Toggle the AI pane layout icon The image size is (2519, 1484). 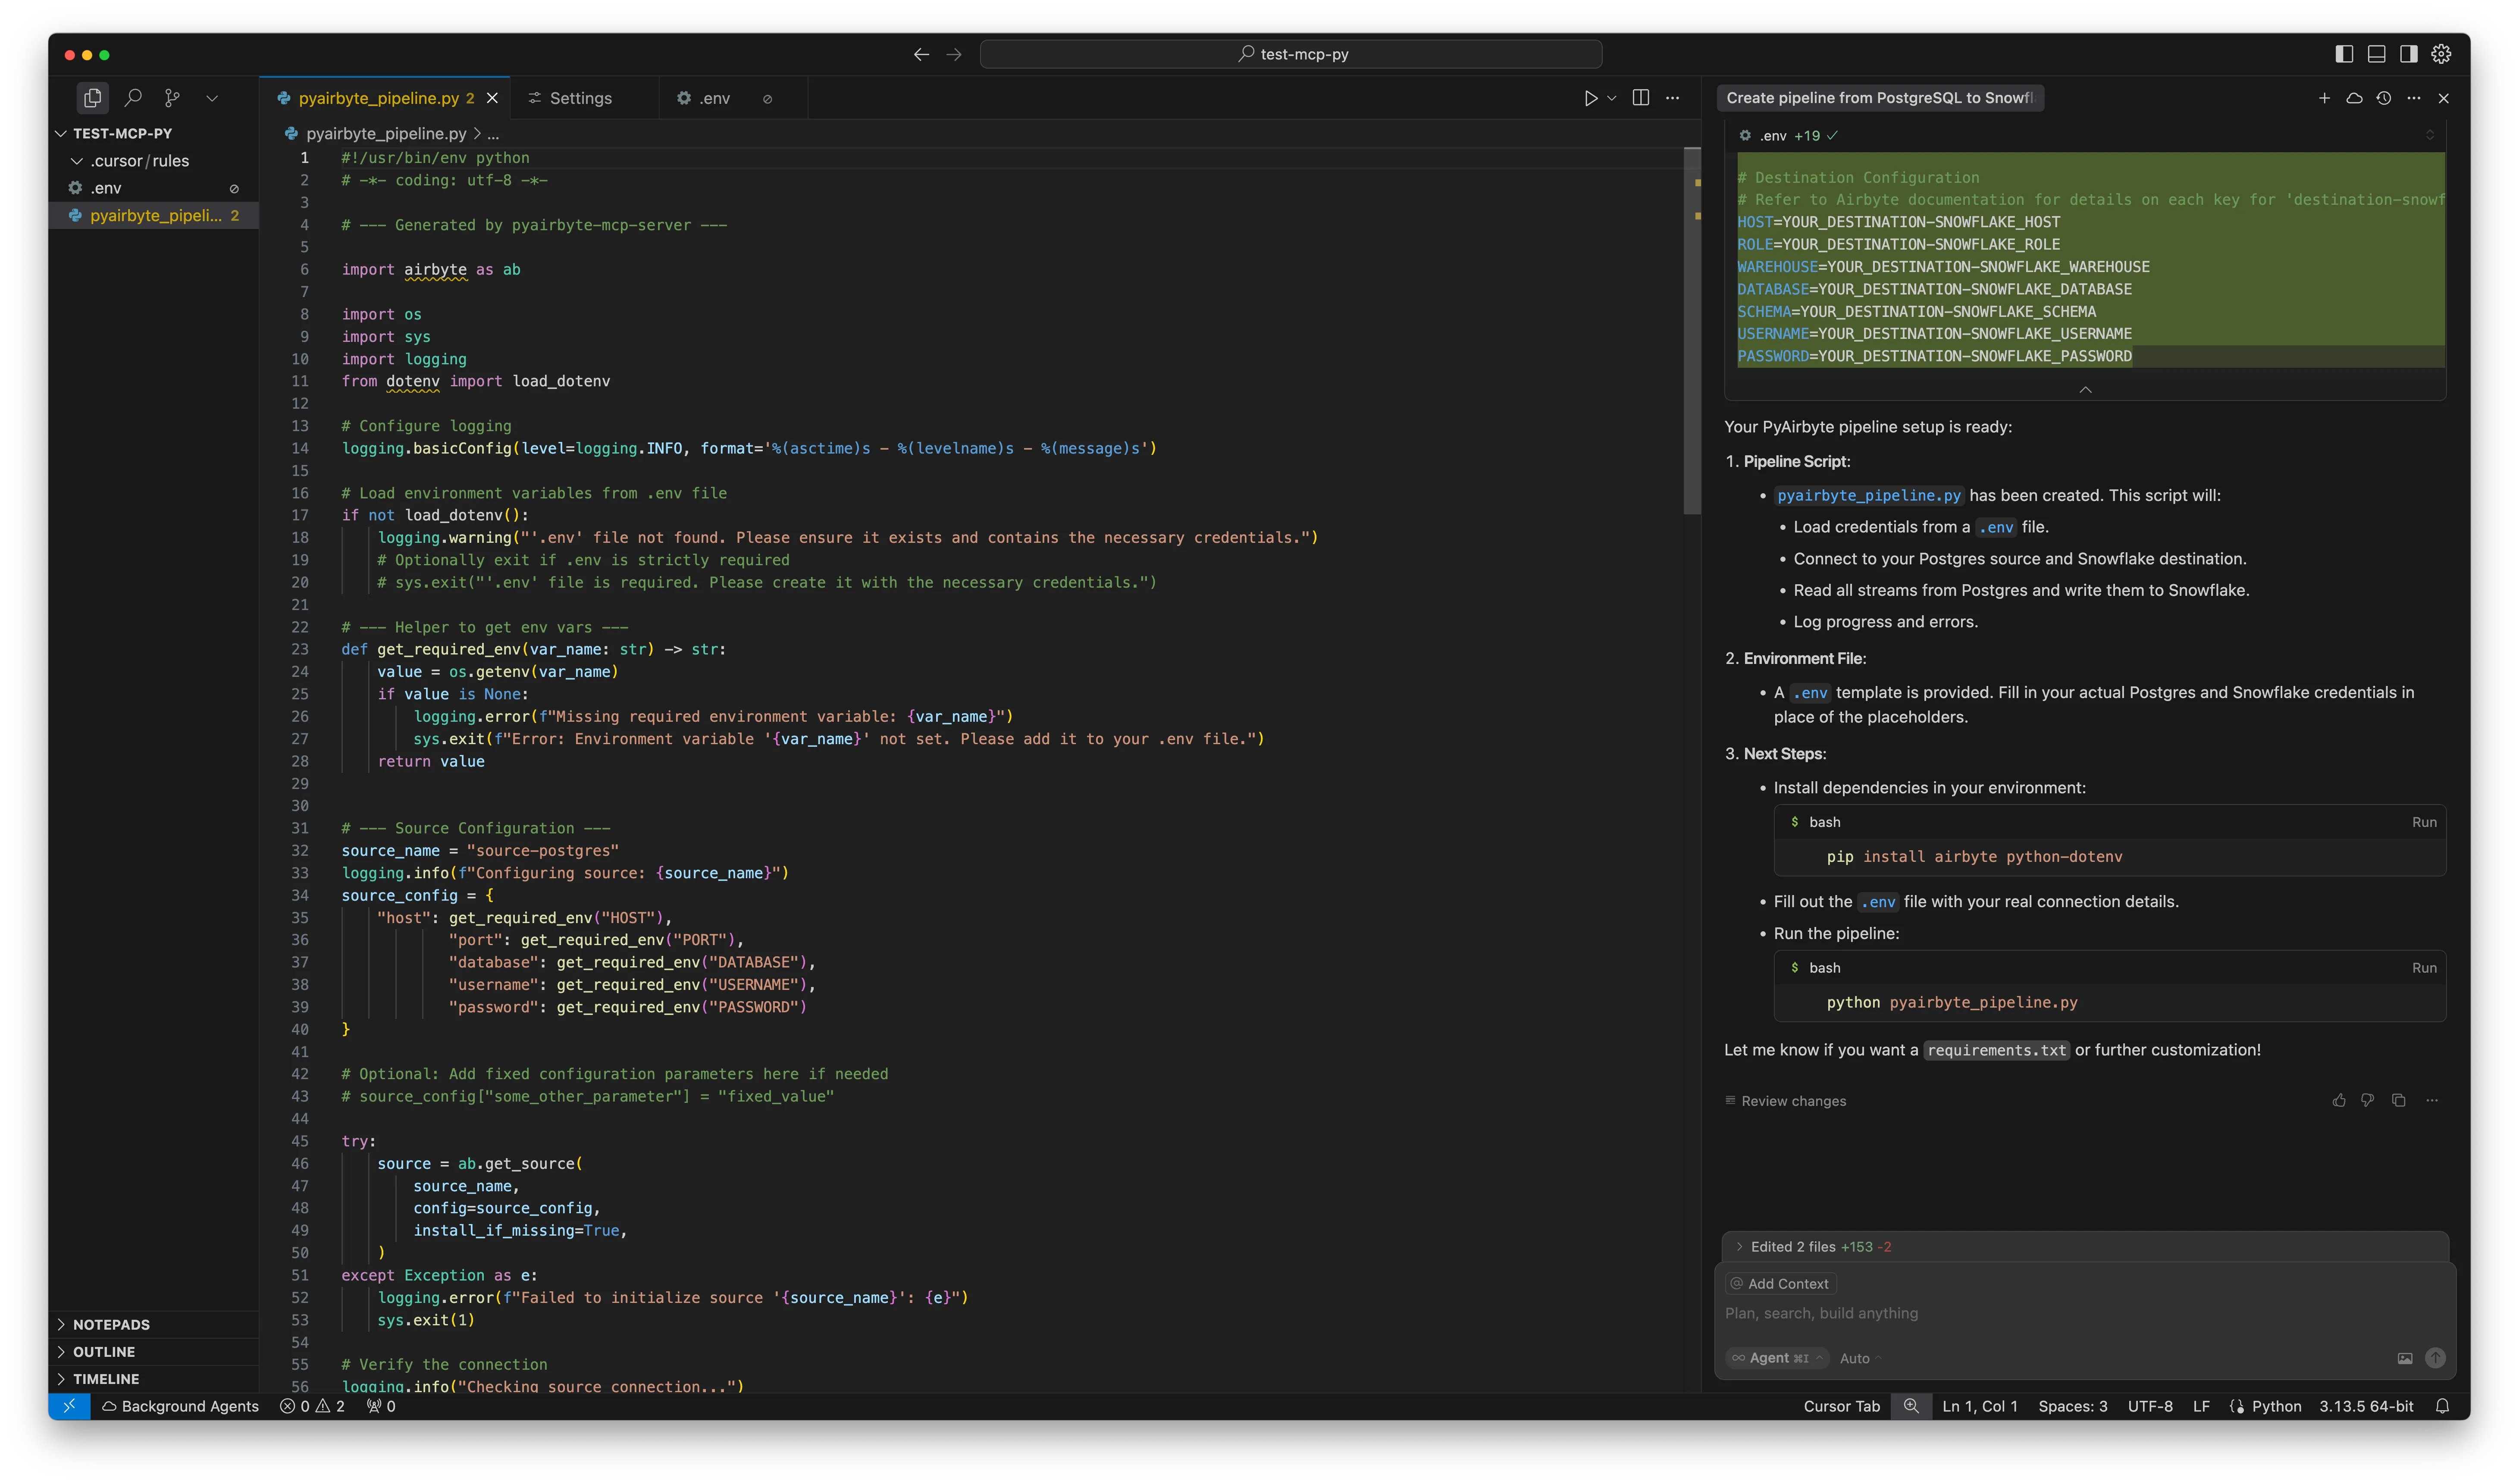[x=2408, y=54]
